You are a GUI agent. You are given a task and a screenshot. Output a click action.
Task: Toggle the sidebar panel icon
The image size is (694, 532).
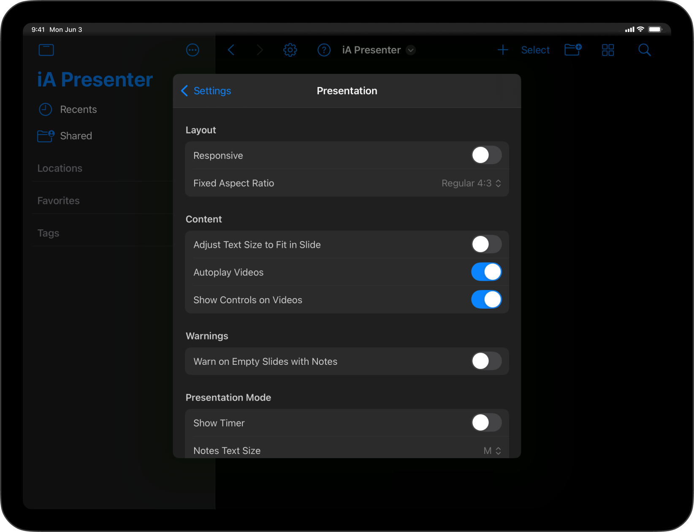(46, 50)
